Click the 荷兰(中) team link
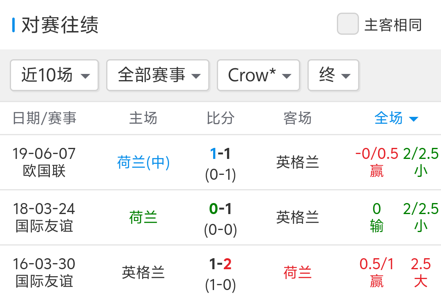The width and height of the screenshot is (441, 297). (143, 163)
